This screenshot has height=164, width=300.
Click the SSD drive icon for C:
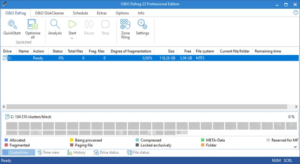[x=5, y=58]
